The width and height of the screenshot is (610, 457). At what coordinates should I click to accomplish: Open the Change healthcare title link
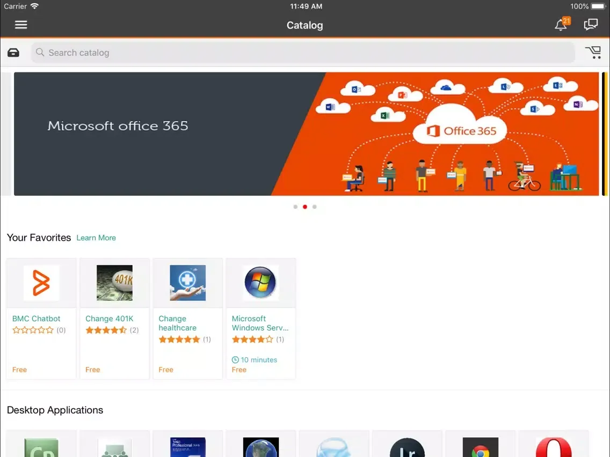point(177,323)
